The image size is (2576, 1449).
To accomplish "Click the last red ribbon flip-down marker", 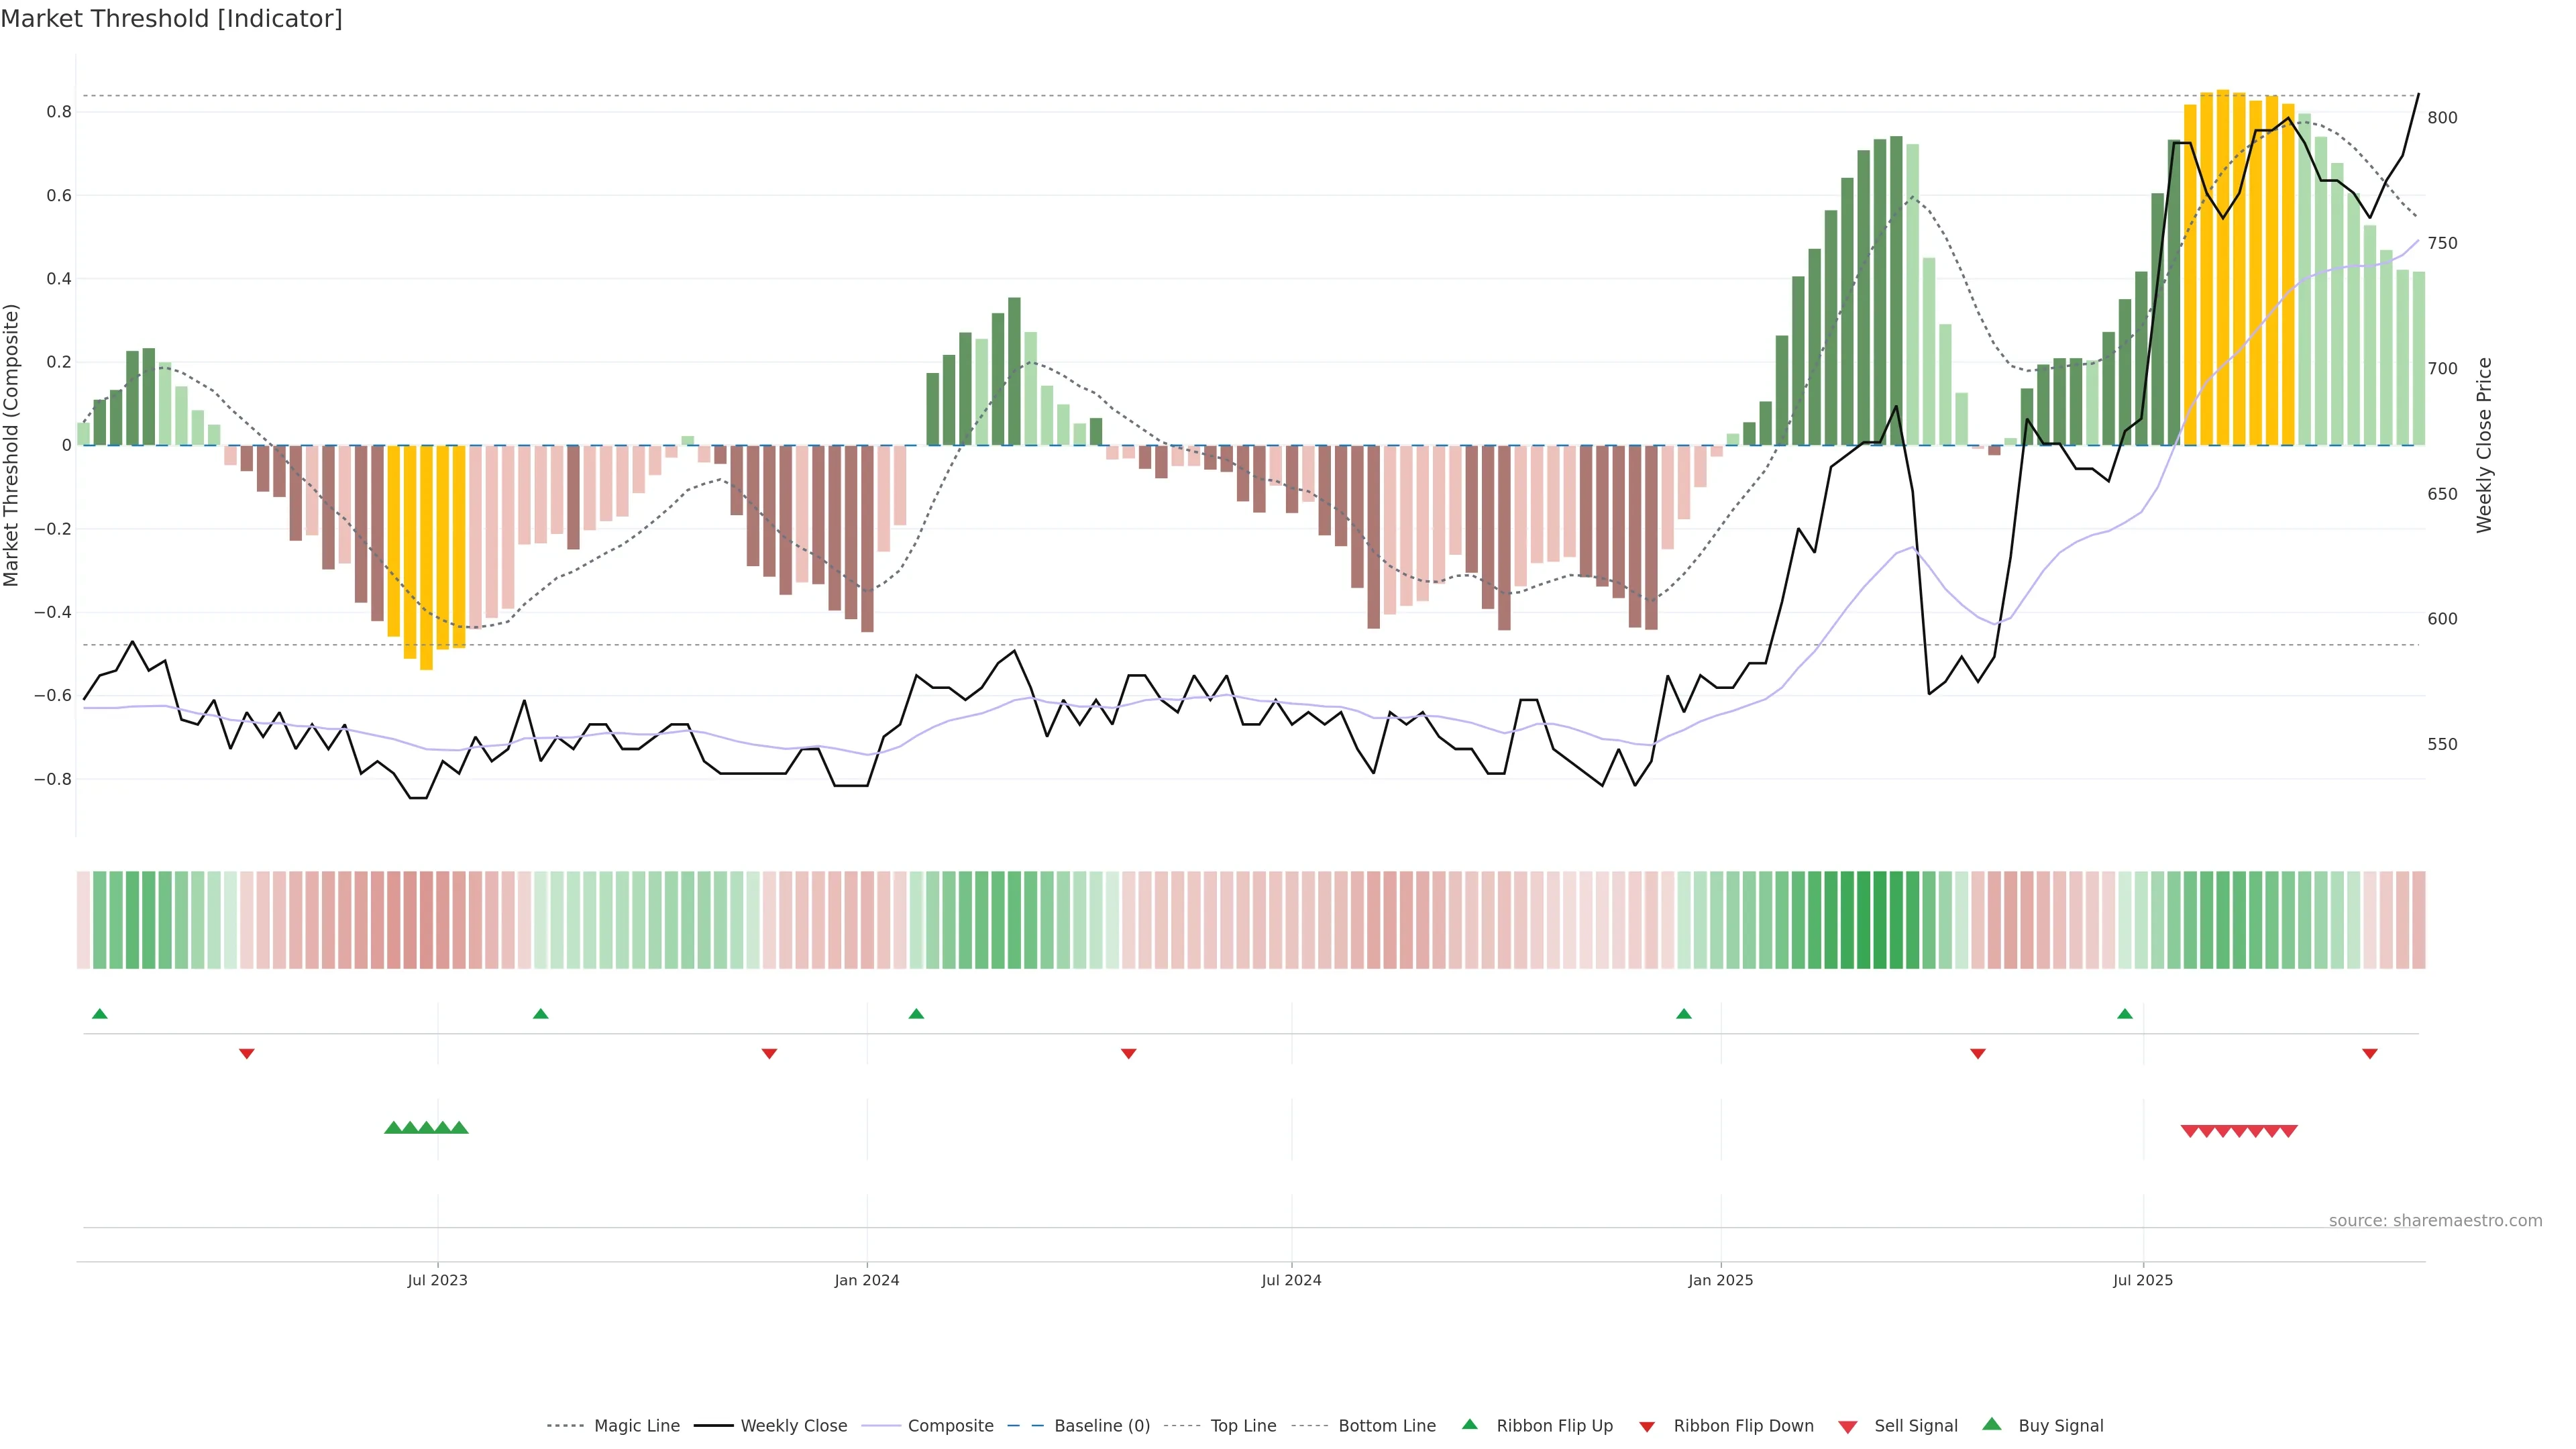I will (2369, 1053).
